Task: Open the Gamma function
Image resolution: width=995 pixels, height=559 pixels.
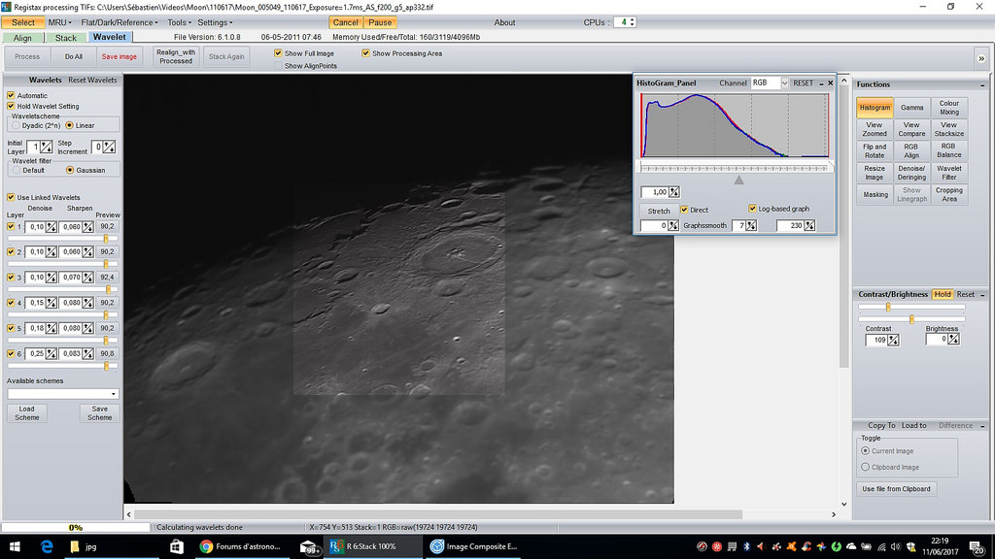Action: tap(911, 108)
